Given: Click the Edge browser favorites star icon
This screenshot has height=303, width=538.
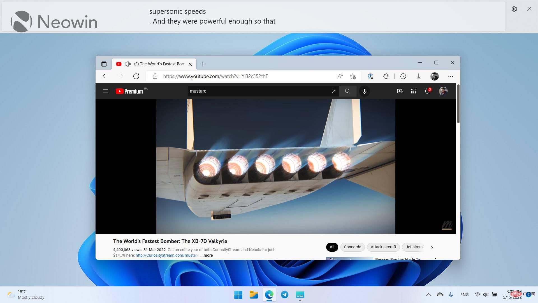Looking at the screenshot, I should pyautogui.click(x=353, y=76).
